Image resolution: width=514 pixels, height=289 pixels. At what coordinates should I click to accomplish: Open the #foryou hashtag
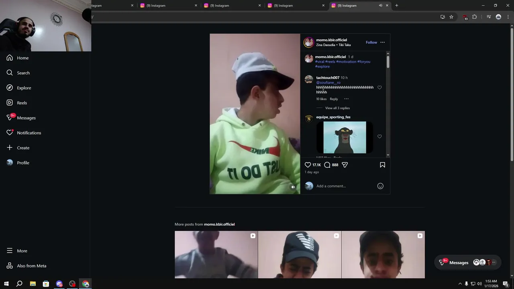coord(364,62)
